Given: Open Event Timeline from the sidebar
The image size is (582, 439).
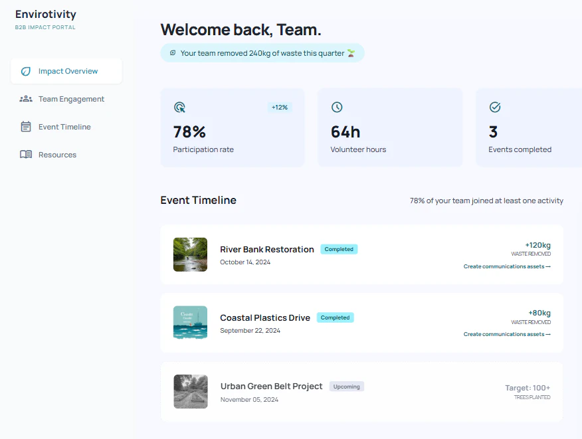Looking at the screenshot, I should (66, 127).
